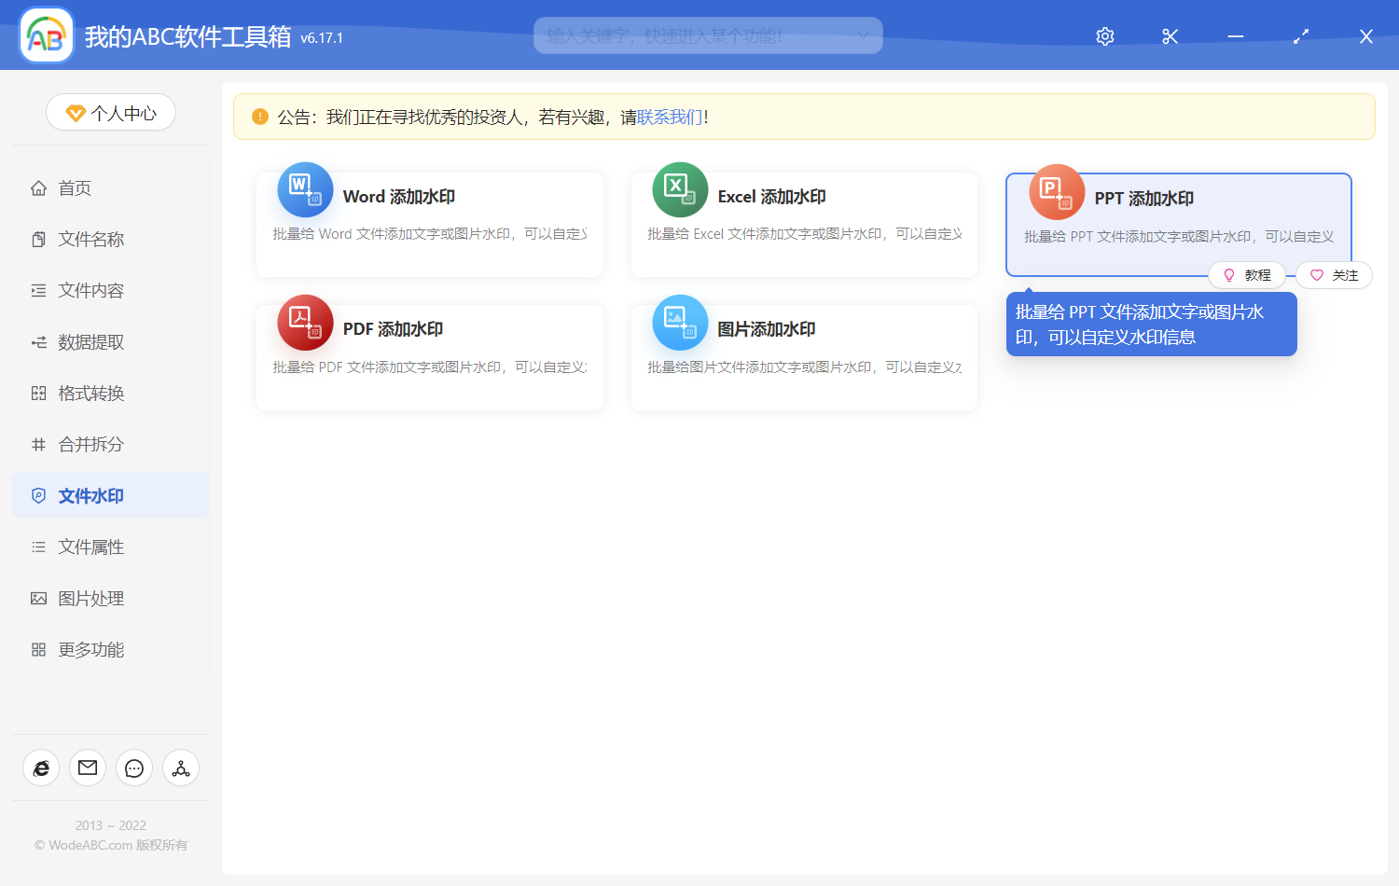Image resolution: width=1399 pixels, height=886 pixels.
Task: Open the Excel add watermark tool icon
Action: tap(680, 189)
